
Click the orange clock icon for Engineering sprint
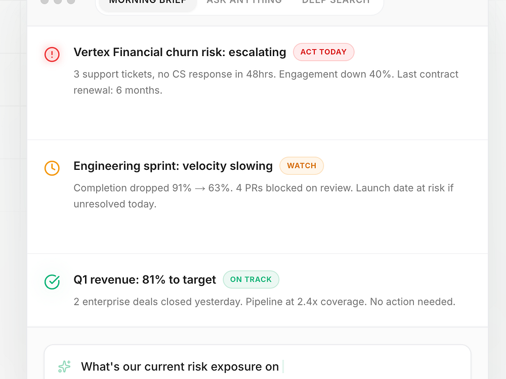coord(52,168)
